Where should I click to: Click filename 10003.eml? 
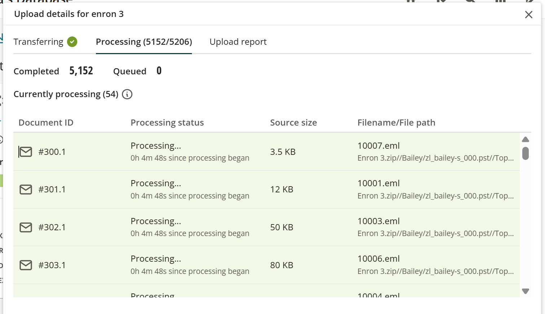378,221
